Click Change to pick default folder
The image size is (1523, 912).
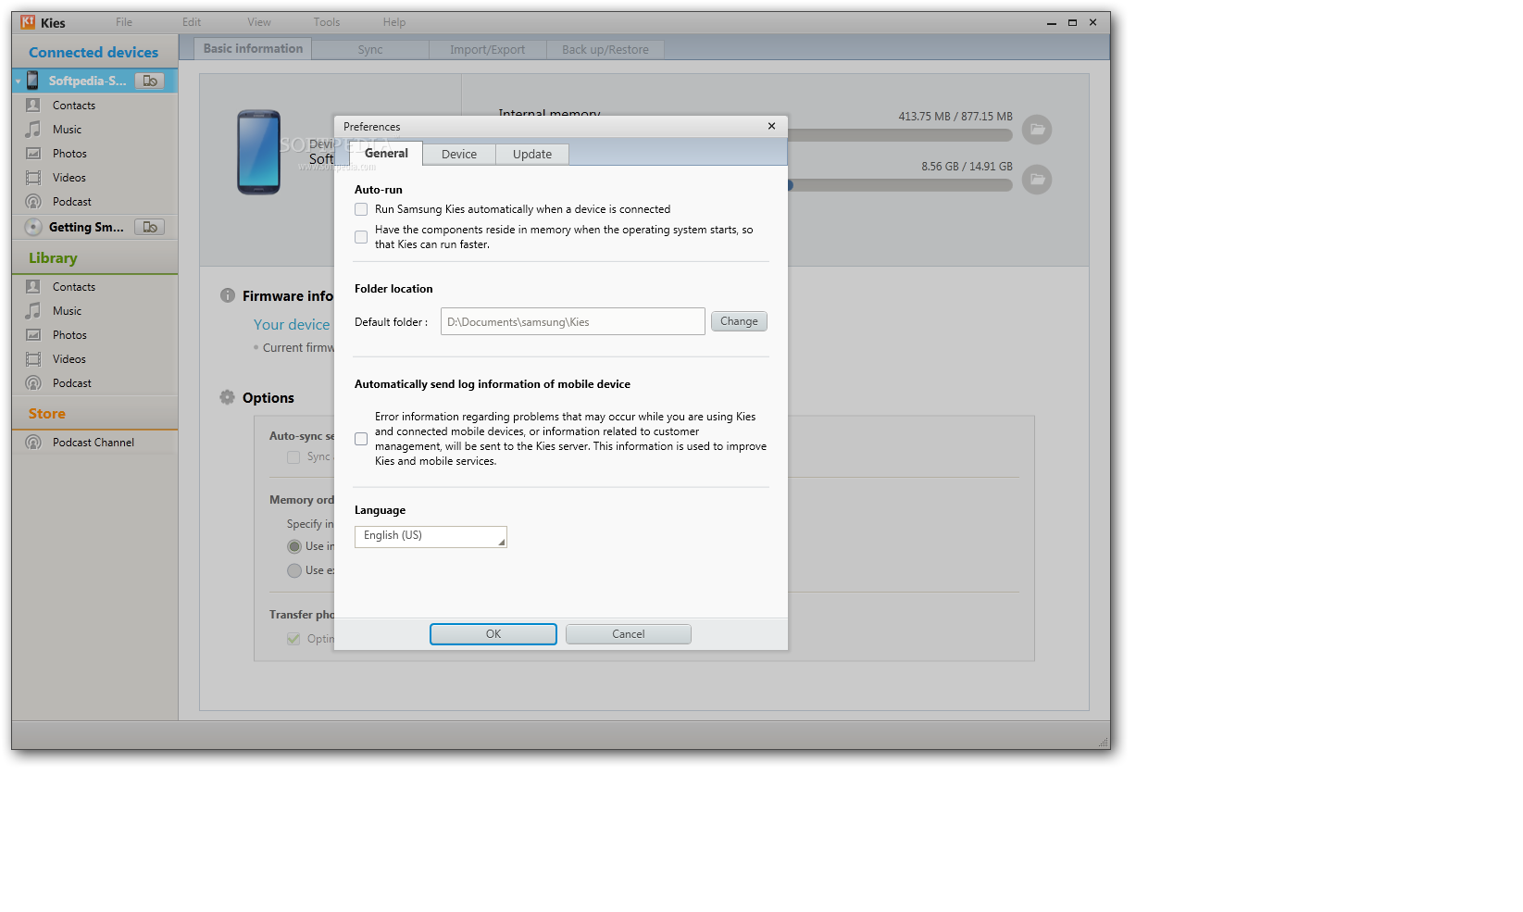(x=739, y=321)
